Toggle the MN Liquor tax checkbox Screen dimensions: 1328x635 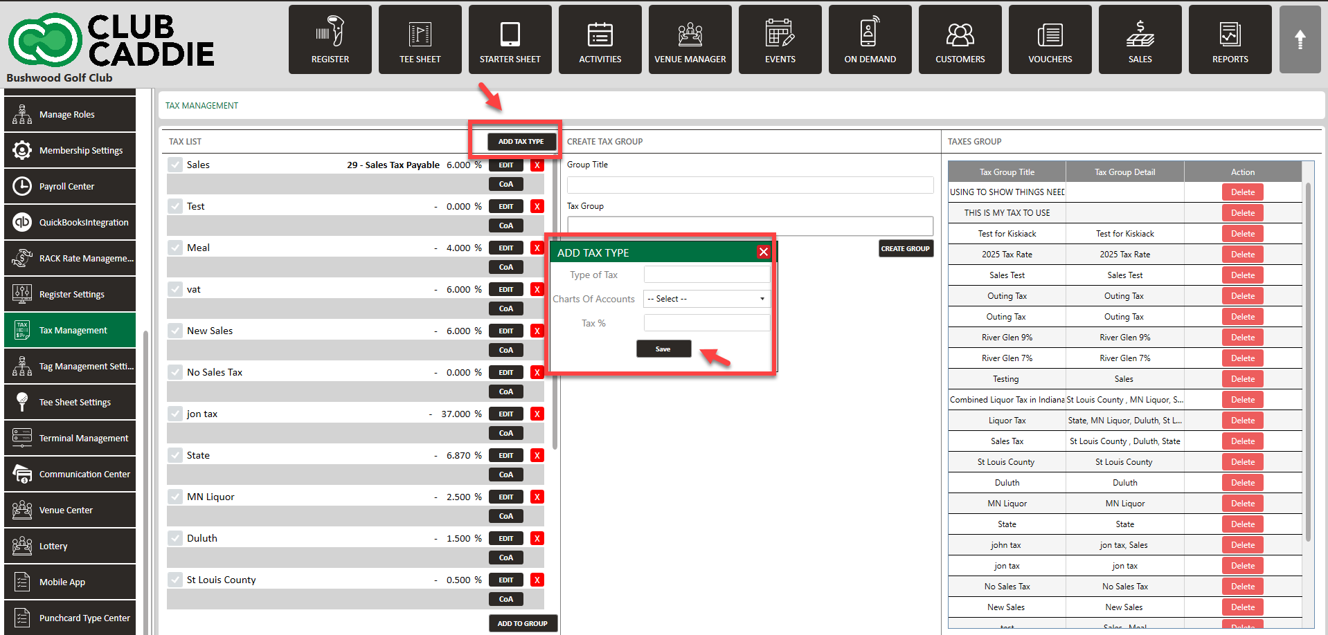[x=175, y=497]
